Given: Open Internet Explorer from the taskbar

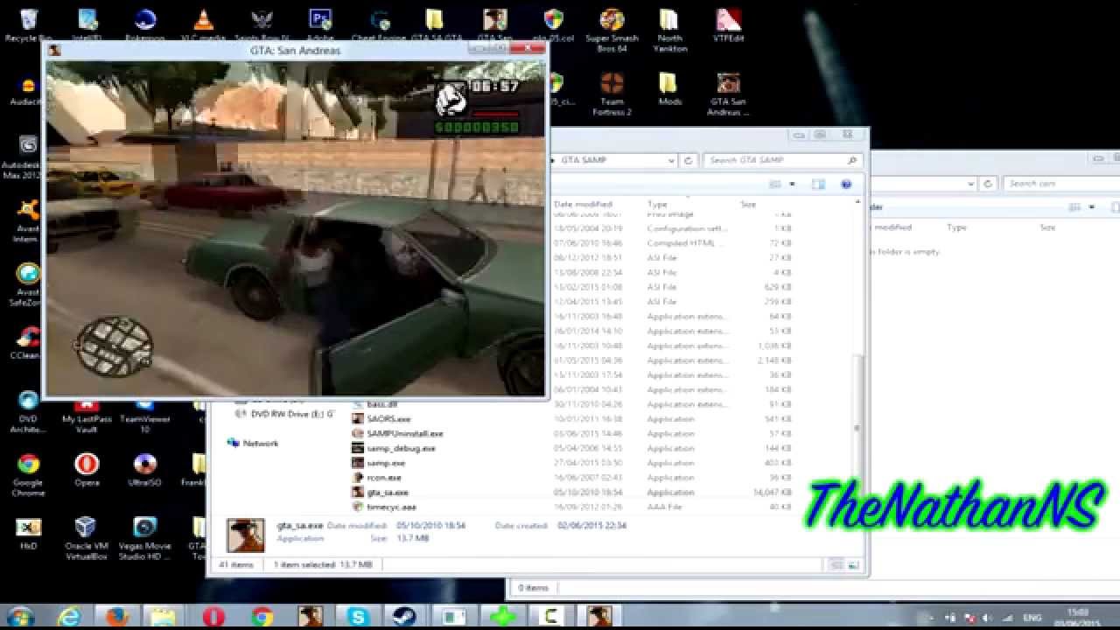Looking at the screenshot, I should click(68, 616).
